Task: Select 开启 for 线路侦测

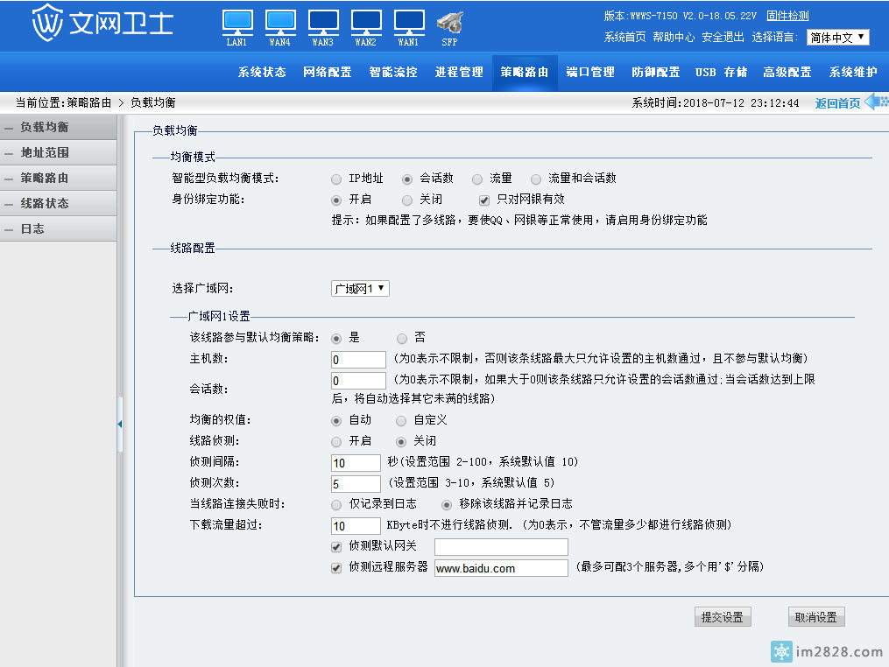Action: point(336,441)
